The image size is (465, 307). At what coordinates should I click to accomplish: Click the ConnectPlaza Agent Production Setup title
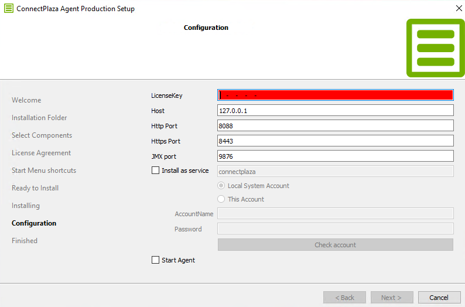pos(76,9)
